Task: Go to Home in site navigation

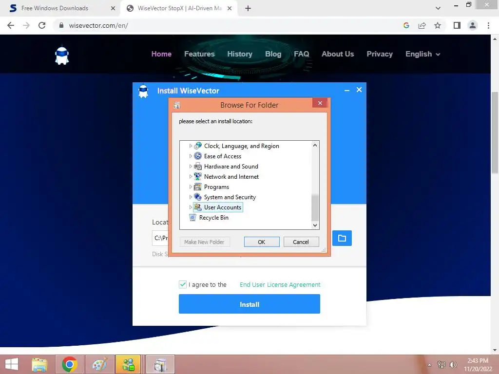Action: point(161,54)
